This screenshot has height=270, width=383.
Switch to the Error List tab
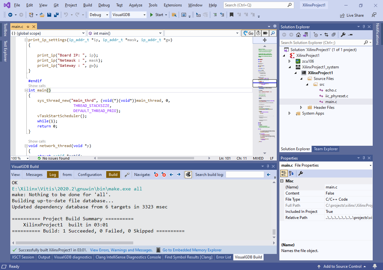pos(223,257)
